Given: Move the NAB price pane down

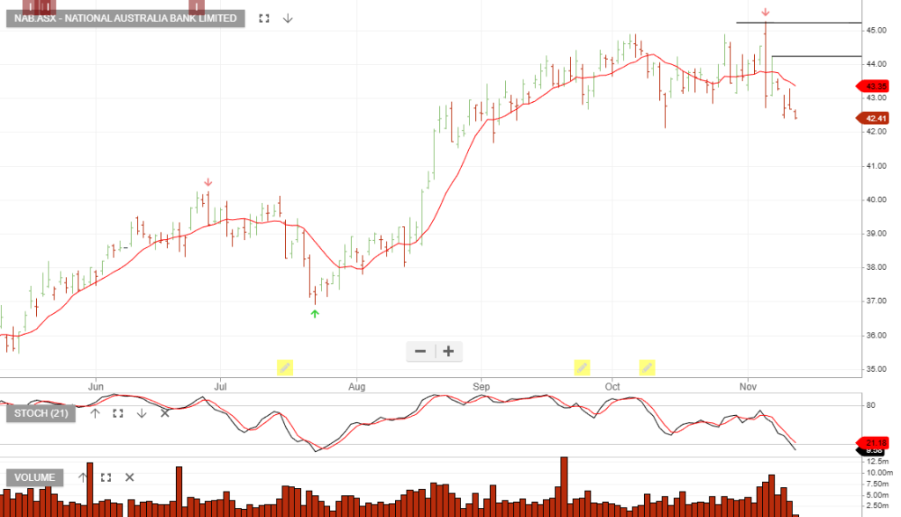Looking at the screenshot, I should 288,18.
